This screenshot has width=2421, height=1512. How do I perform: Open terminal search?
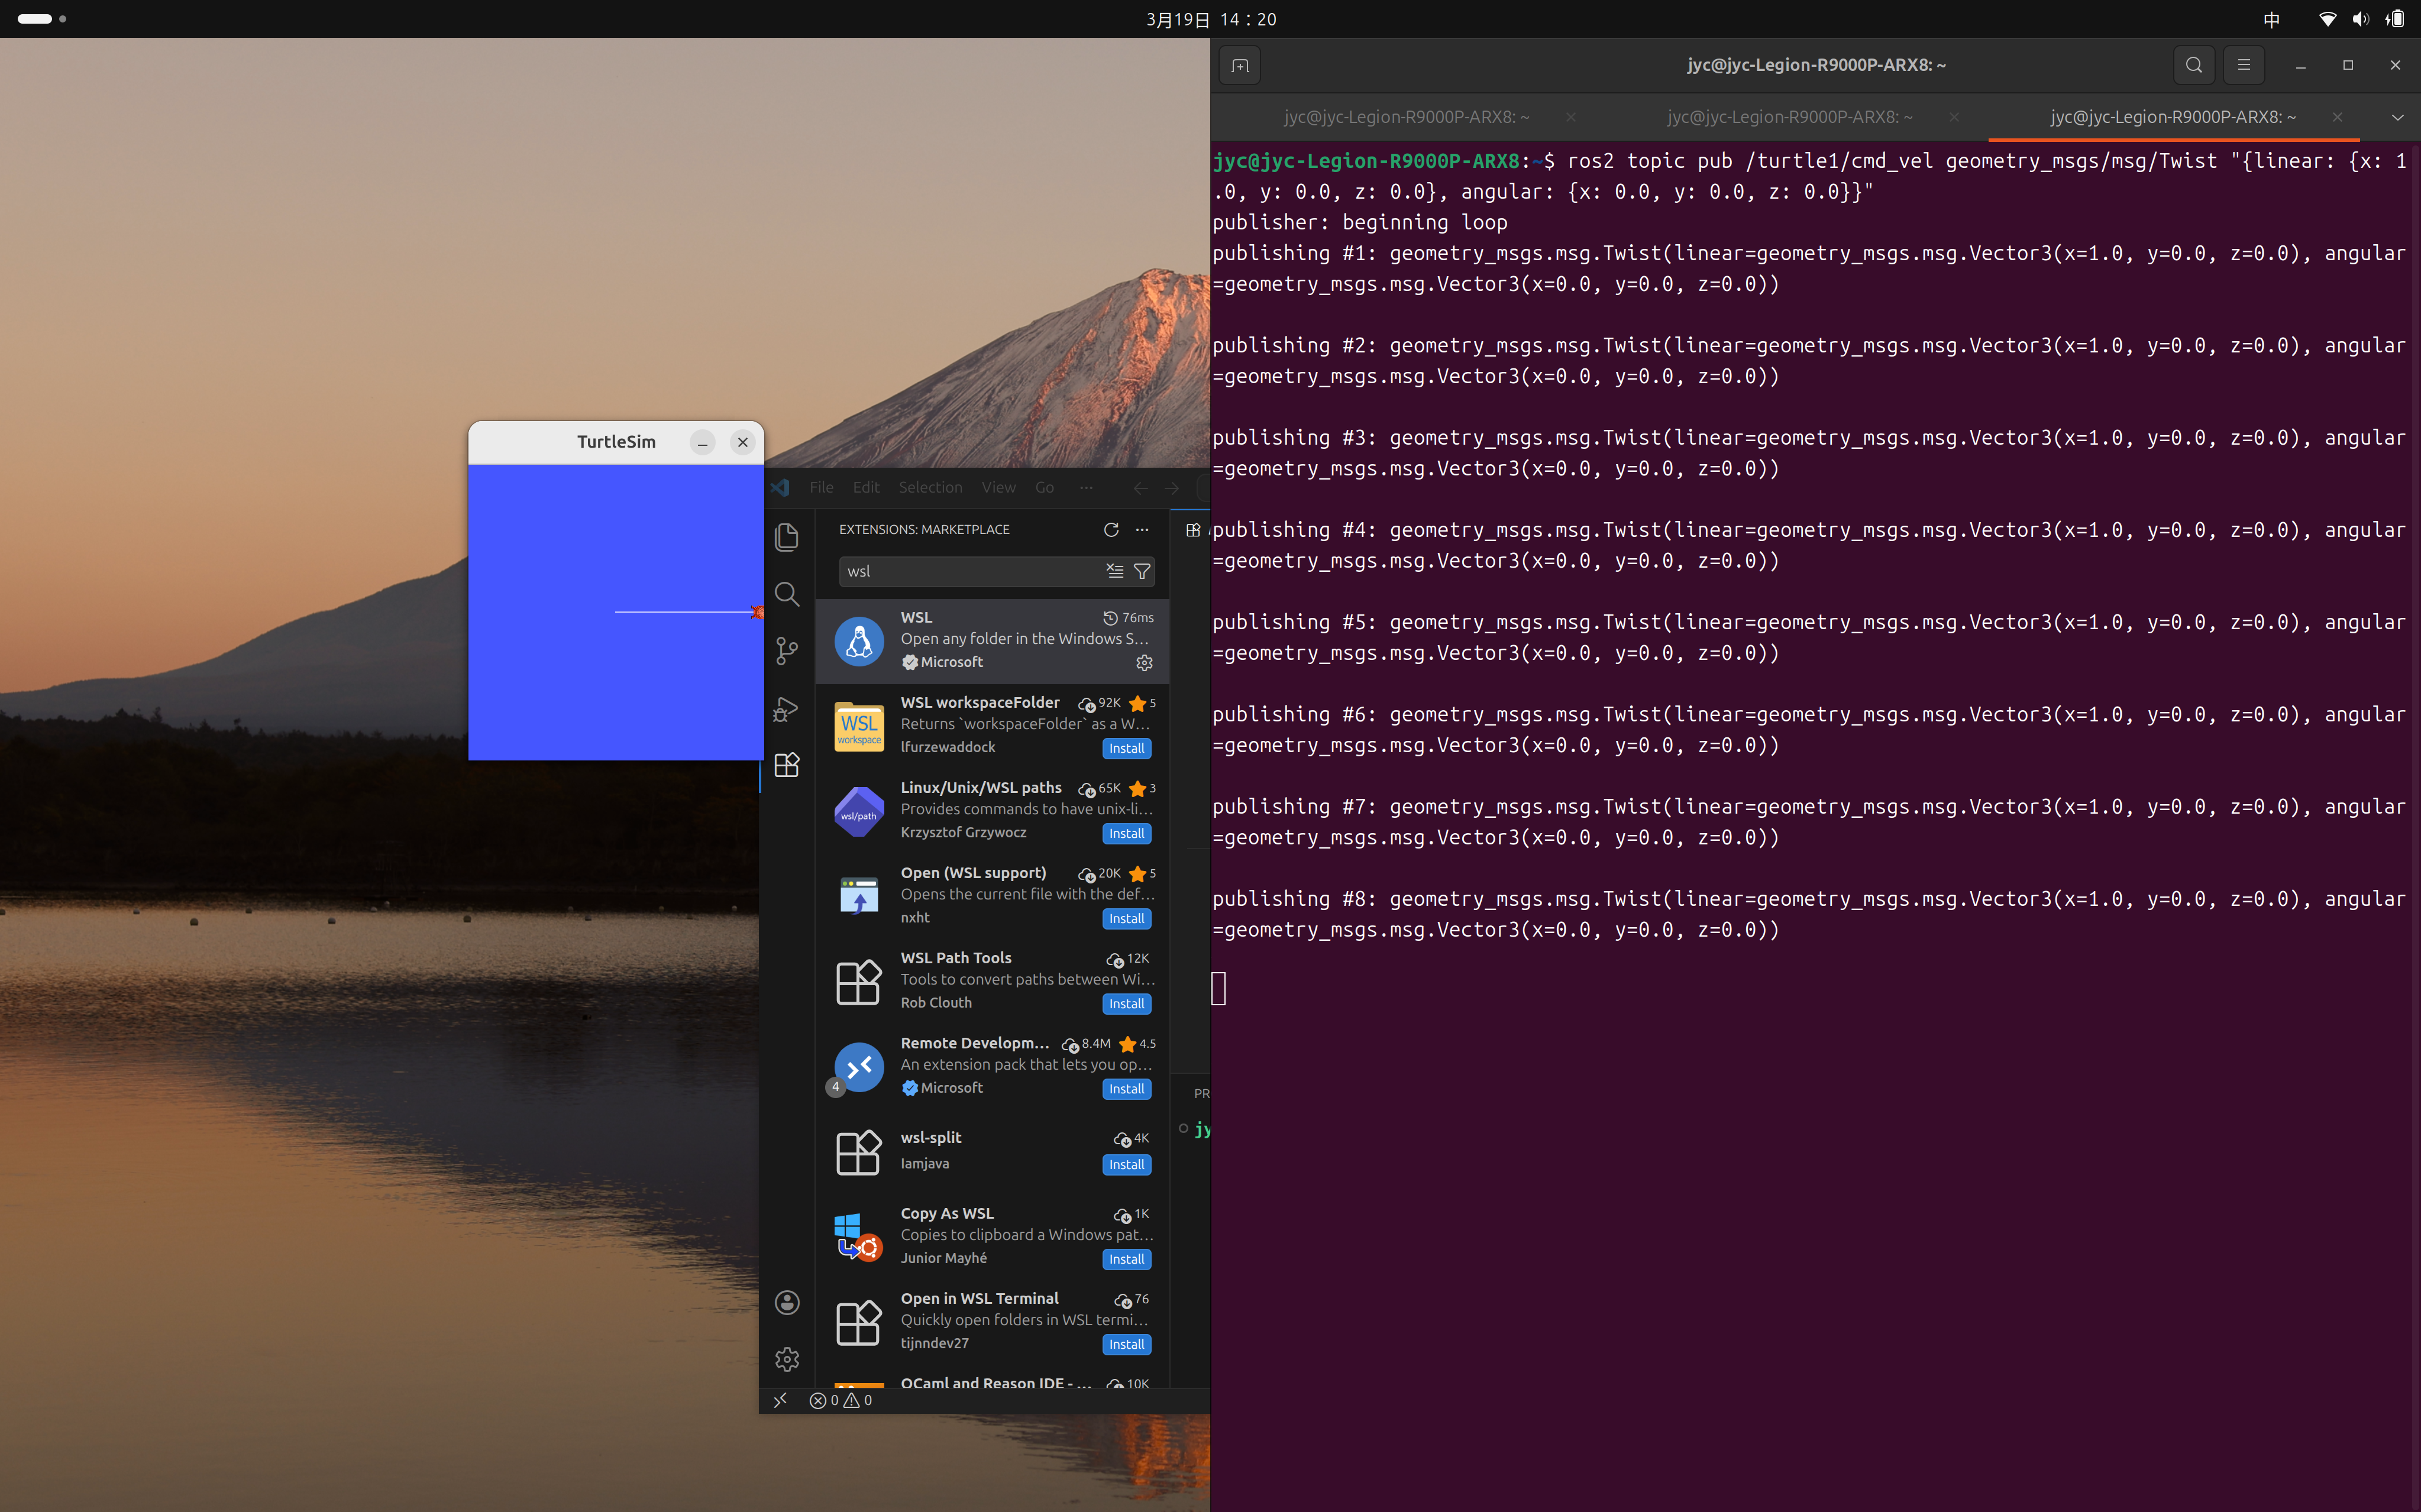click(x=2194, y=65)
